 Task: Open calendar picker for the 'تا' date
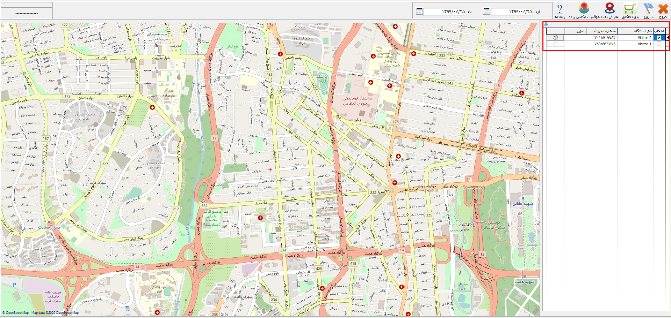coord(419,12)
